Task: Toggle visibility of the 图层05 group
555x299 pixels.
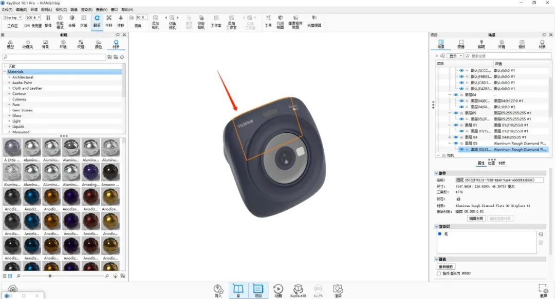Action: (x=456, y=113)
